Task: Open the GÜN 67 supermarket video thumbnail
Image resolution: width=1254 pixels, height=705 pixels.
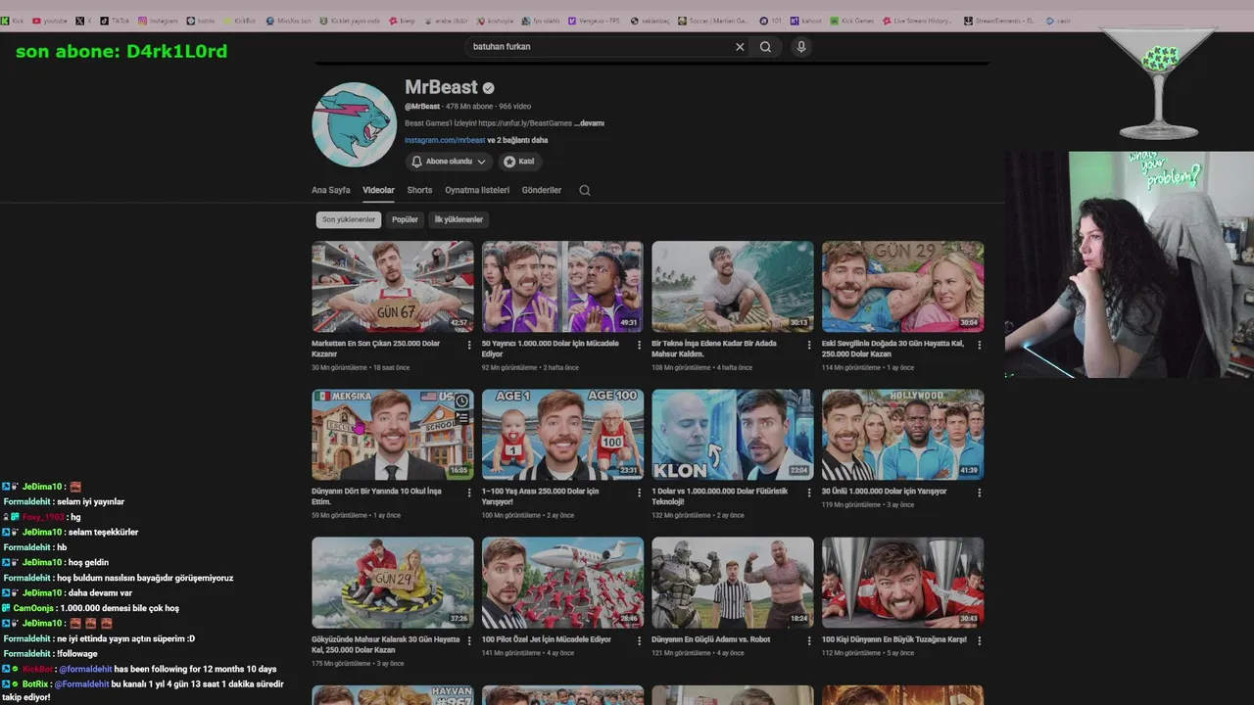Action: pyautogui.click(x=392, y=286)
